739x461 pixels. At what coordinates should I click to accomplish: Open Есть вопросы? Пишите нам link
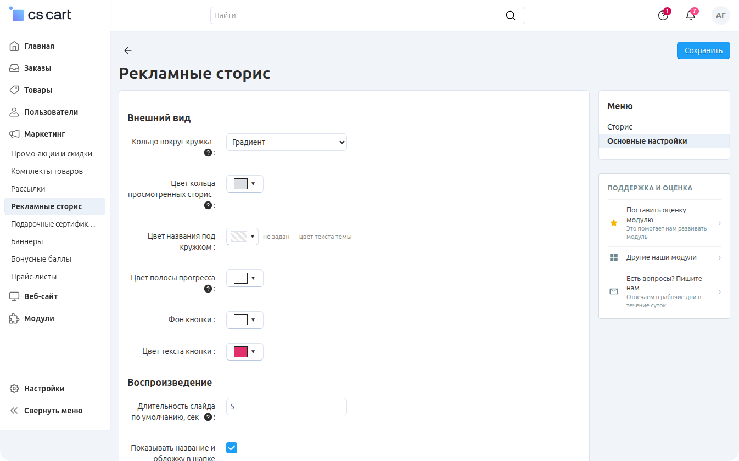pyautogui.click(x=664, y=291)
